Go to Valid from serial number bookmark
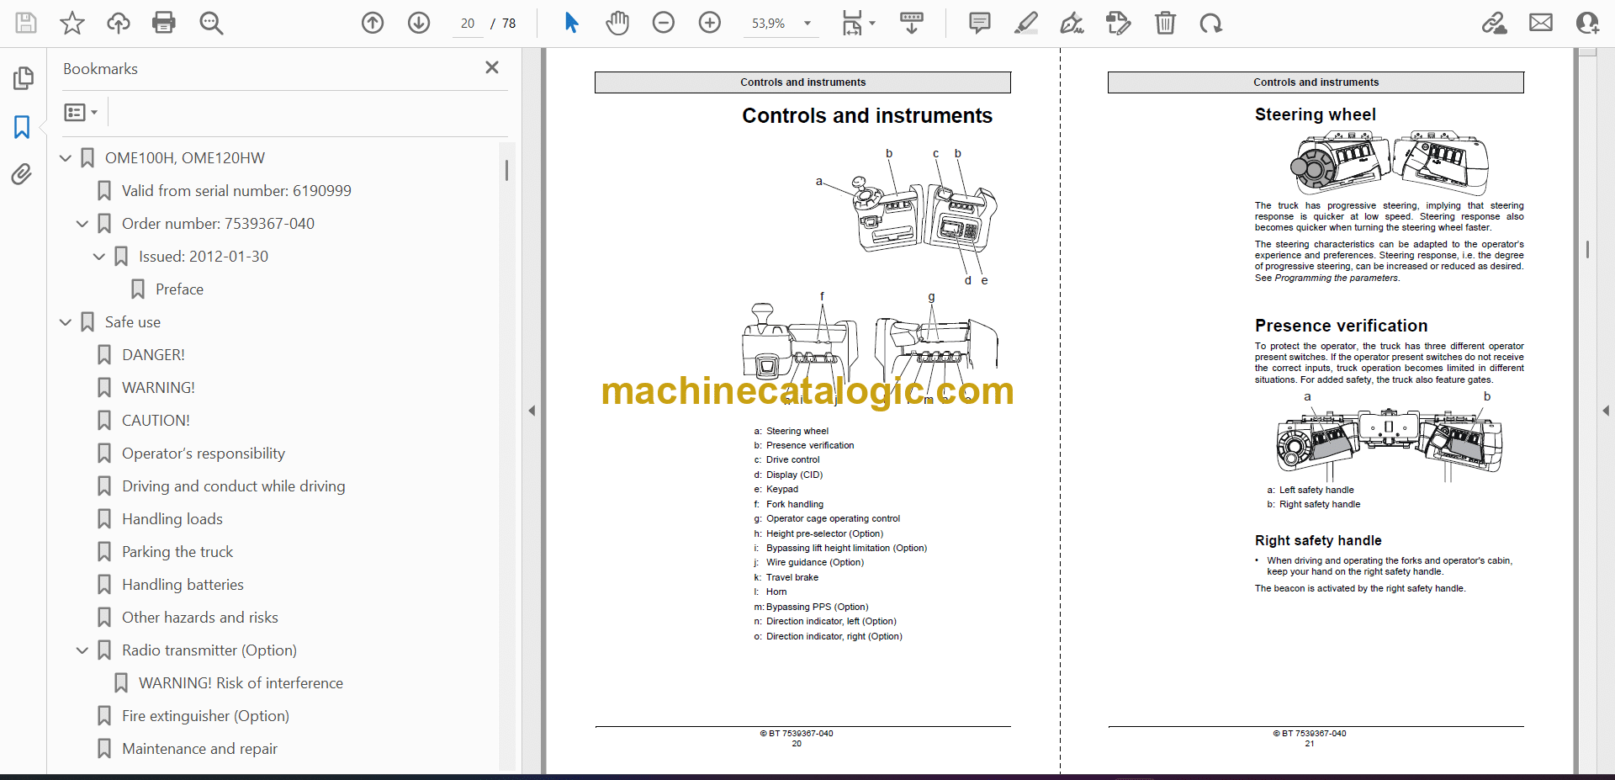1615x780 pixels. pyautogui.click(x=236, y=191)
